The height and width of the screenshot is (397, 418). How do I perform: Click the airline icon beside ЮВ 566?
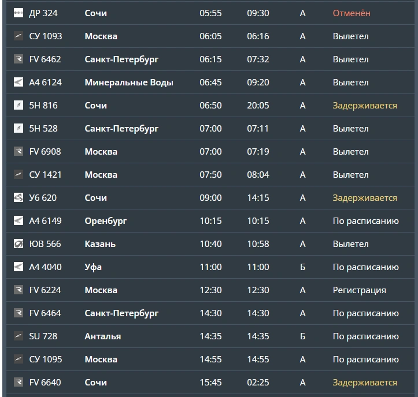pos(19,244)
